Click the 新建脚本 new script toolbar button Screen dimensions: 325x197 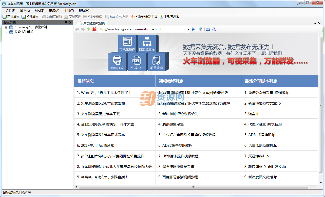11,17
